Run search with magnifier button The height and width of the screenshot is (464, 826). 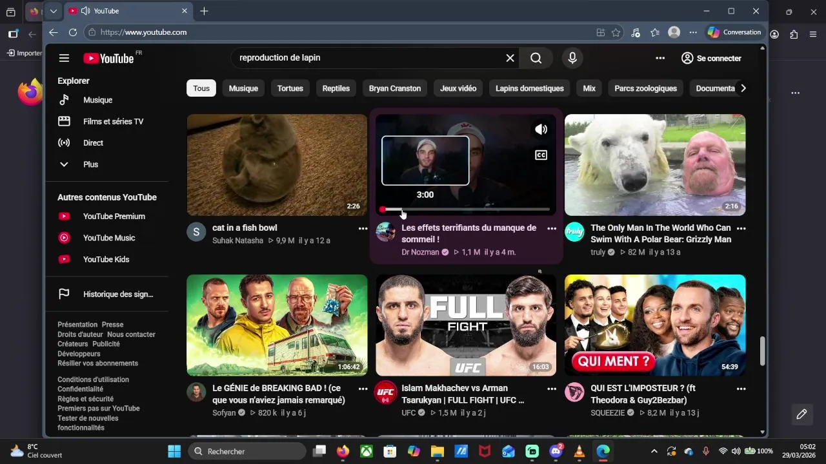536,58
